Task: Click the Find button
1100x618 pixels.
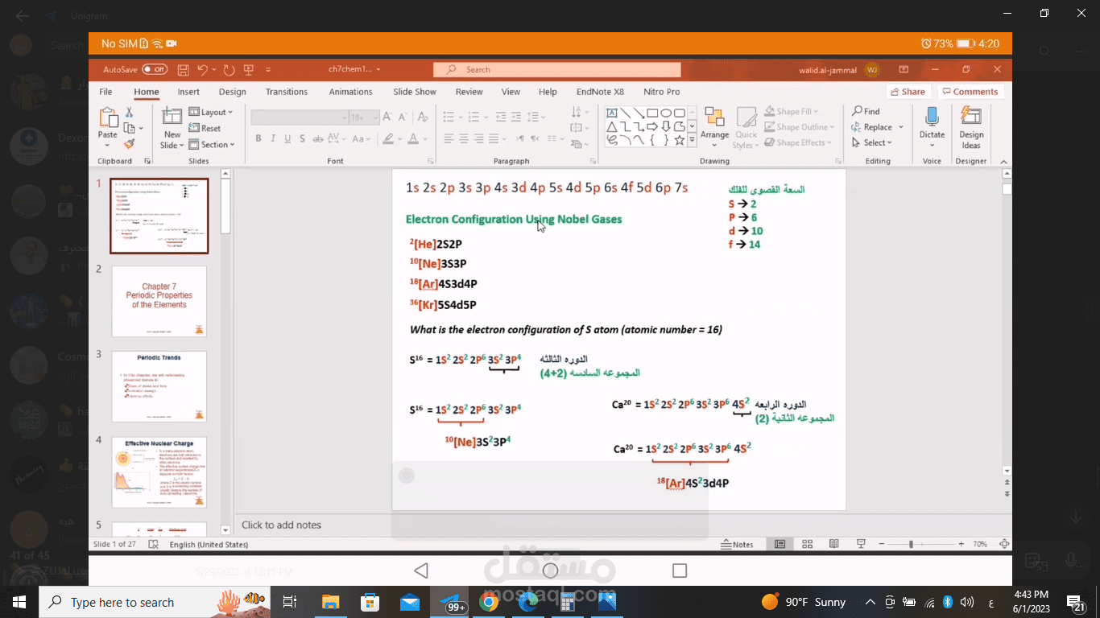Action: coord(866,112)
